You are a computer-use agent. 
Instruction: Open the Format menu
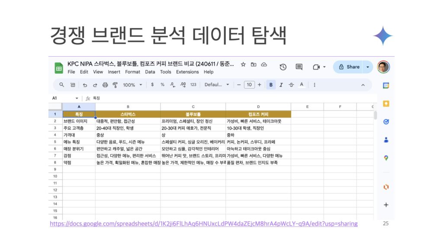pos(132,72)
